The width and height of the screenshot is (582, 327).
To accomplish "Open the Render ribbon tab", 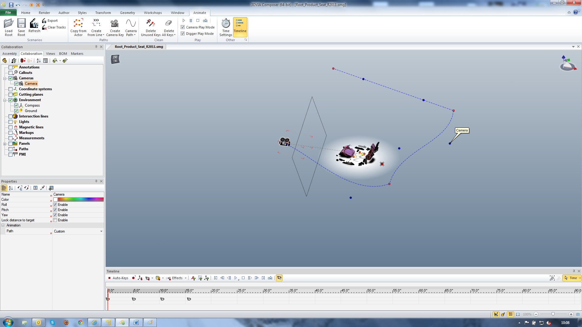I will [44, 13].
